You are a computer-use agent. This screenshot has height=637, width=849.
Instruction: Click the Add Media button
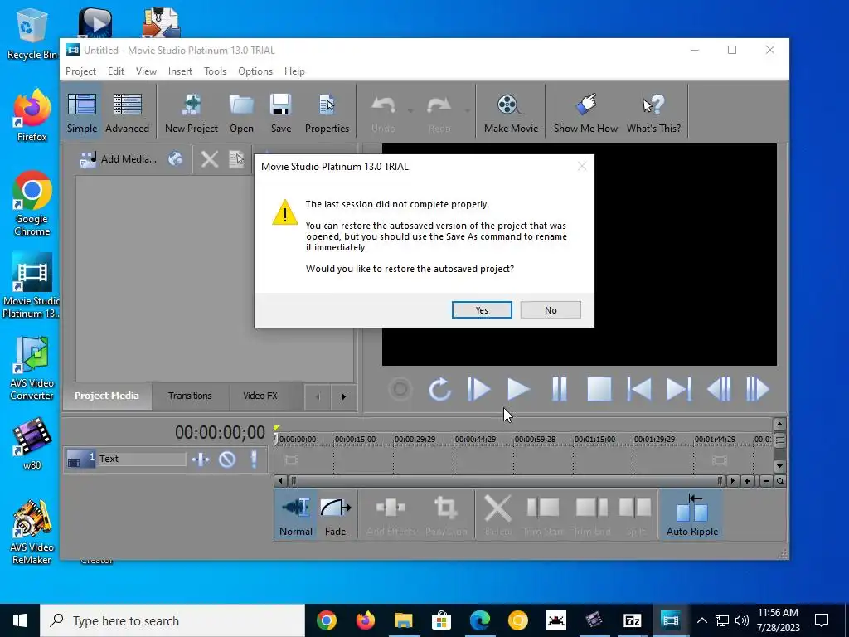click(118, 158)
